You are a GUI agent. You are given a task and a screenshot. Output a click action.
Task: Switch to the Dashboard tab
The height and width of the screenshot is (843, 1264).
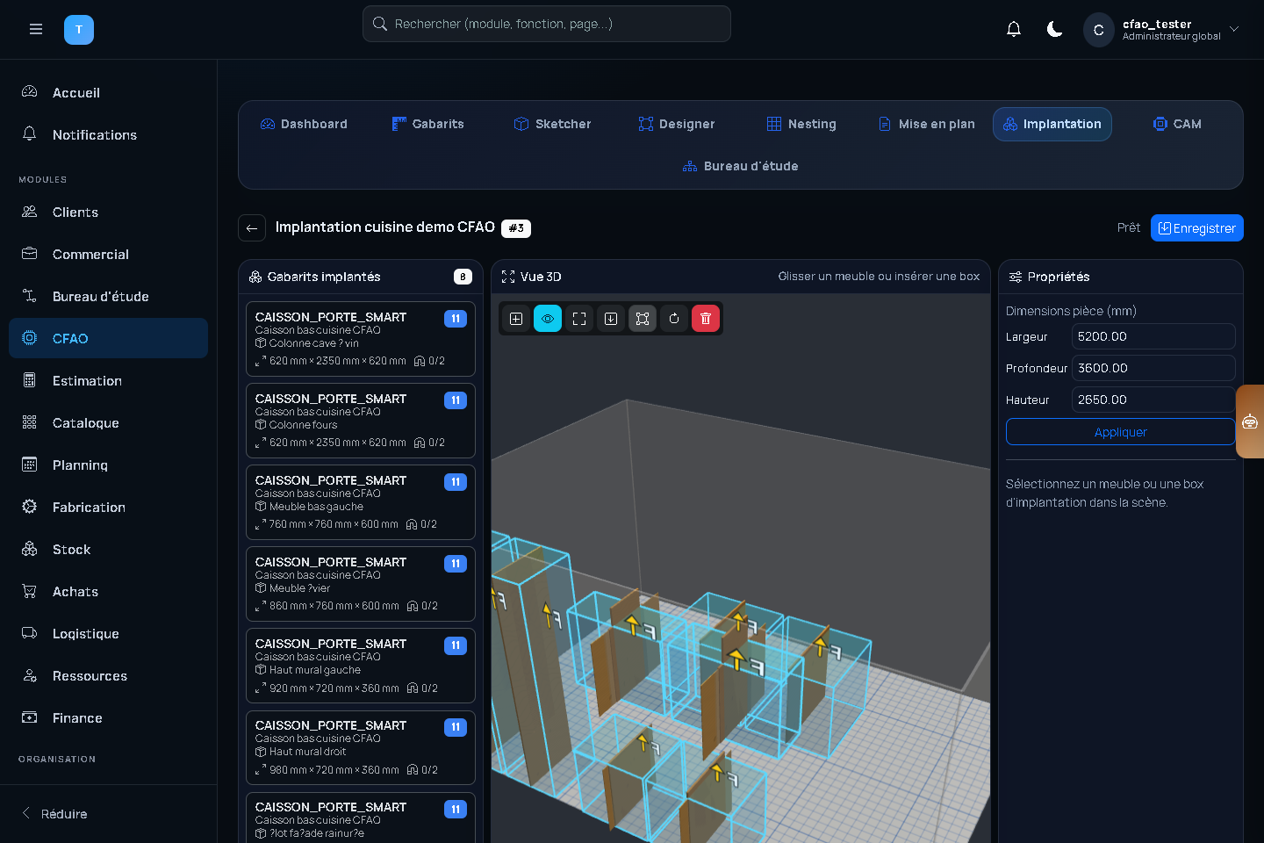click(x=304, y=124)
